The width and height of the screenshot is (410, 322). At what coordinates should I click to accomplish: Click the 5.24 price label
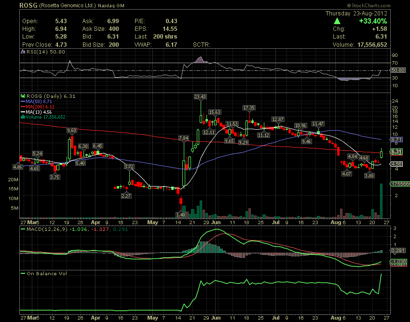coord(38,154)
